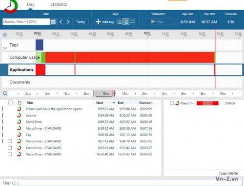Sort by End column header
The height and width of the screenshot is (186, 244).
click(121, 102)
